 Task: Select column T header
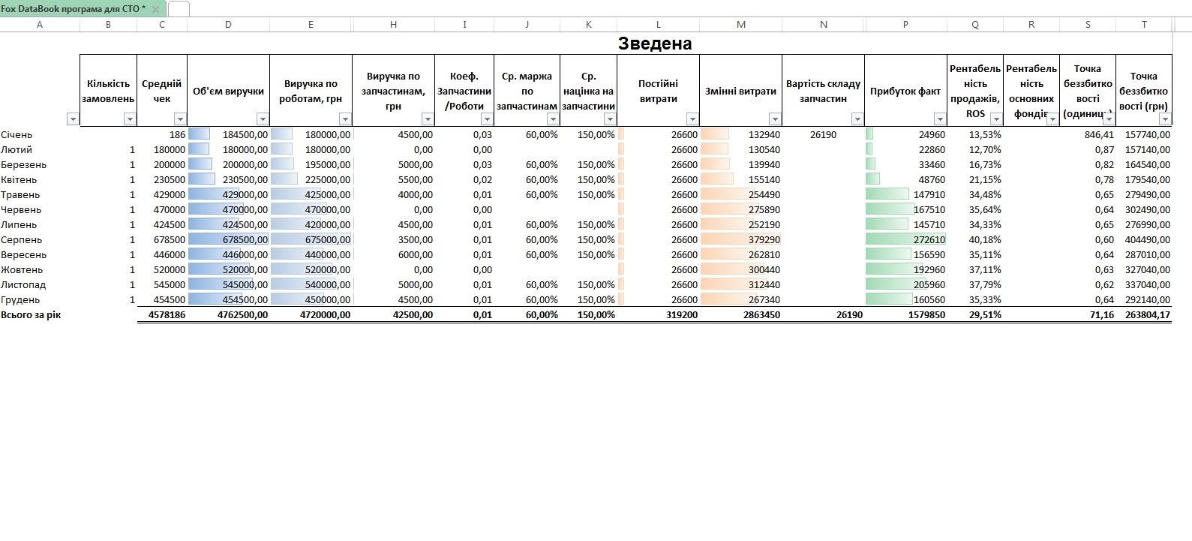click(1144, 25)
